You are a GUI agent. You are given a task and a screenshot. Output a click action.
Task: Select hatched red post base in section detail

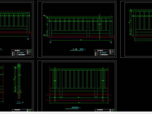click(19, 96)
